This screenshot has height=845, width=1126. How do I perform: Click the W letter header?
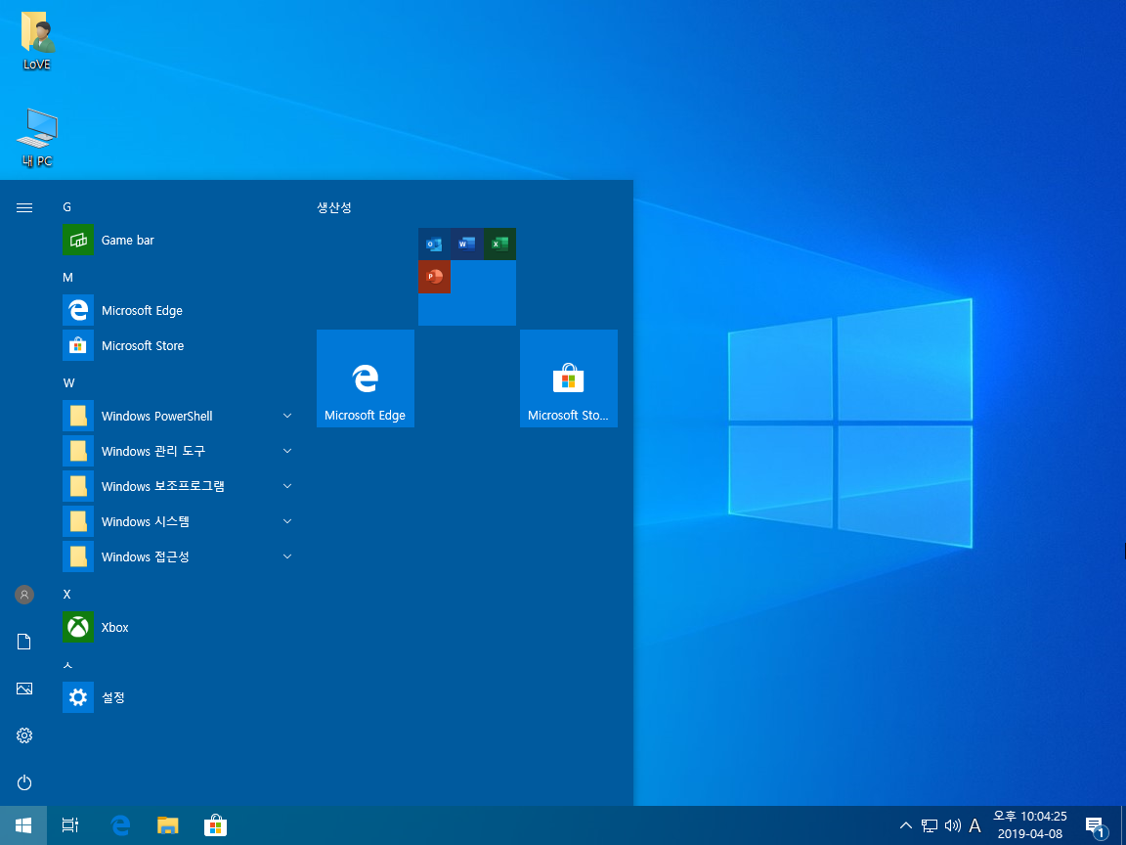coord(68,383)
